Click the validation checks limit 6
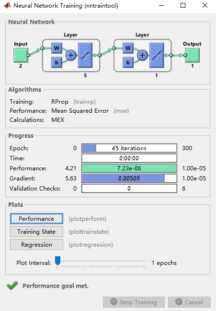 click(184, 189)
